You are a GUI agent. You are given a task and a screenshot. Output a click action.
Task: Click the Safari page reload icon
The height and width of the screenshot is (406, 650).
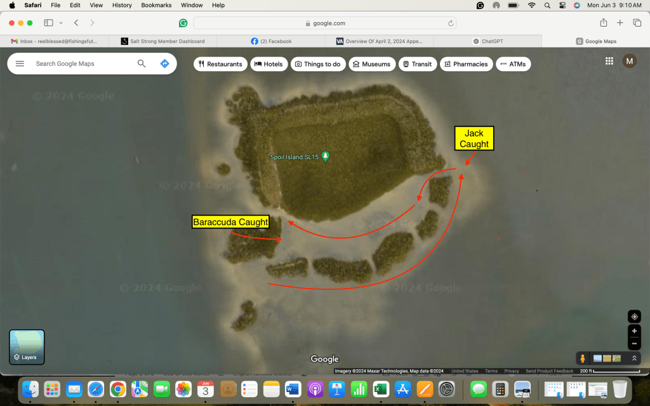451,23
